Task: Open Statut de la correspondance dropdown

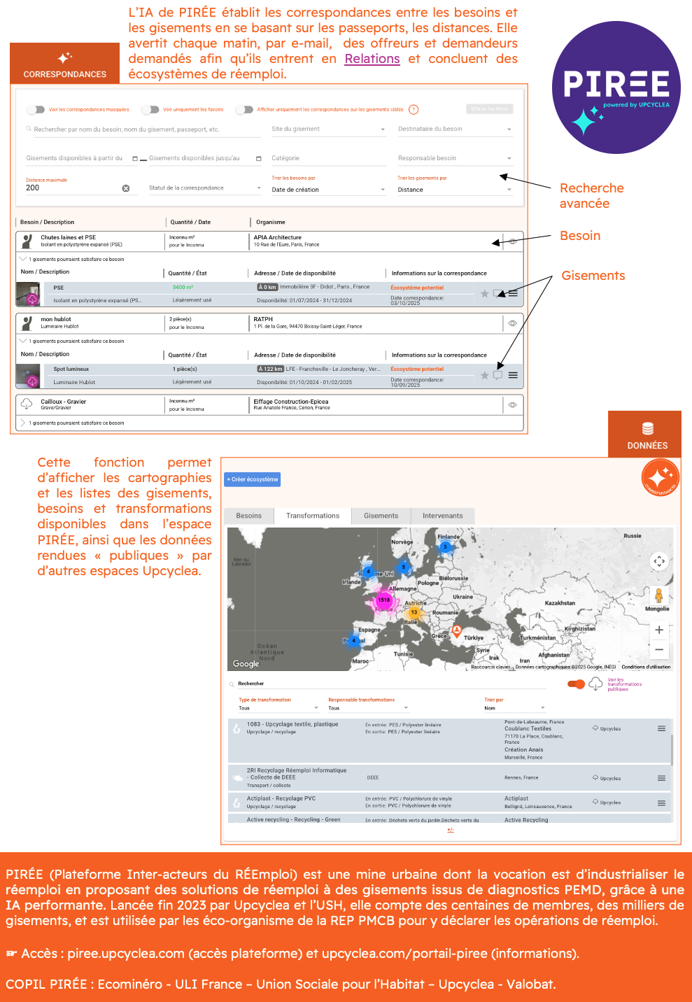Action: point(204,188)
